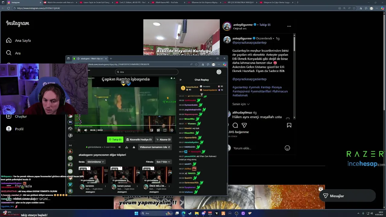Click Abonelik Hediye Et button
This screenshot has width=386, height=217.
coord(139,140)
